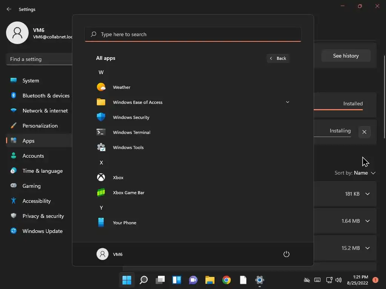The image size is (386, 289).
Task: Click the Back button in All apps
Action: click(x=278, y=58)
